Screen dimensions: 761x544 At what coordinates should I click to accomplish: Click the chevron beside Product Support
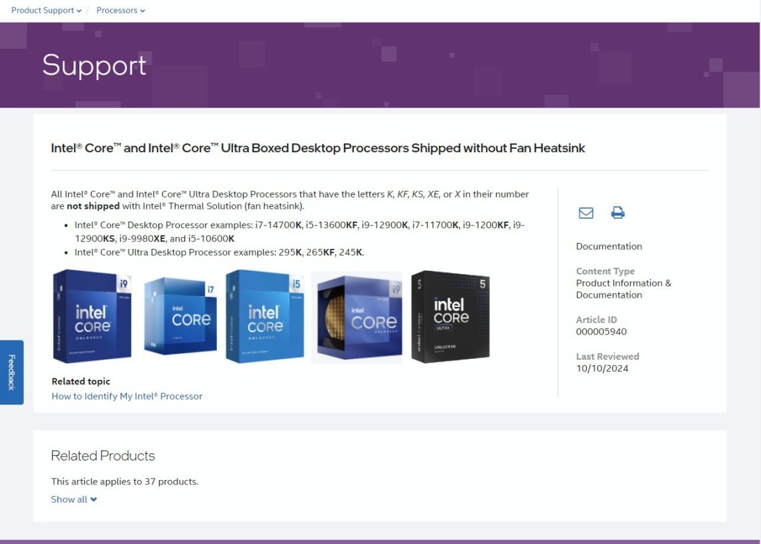point(79,11)
